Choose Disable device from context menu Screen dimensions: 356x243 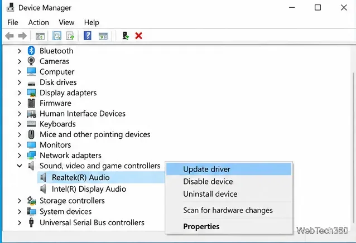click(229, 182)
